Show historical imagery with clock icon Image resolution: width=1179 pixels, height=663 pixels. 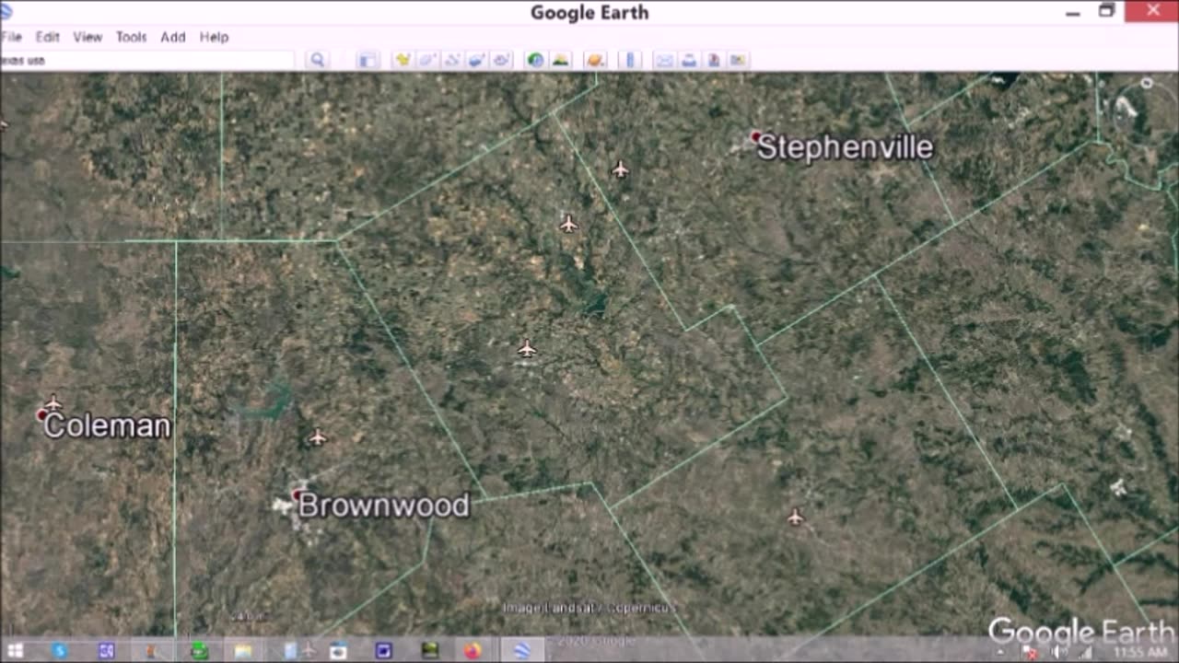[535, 61]
